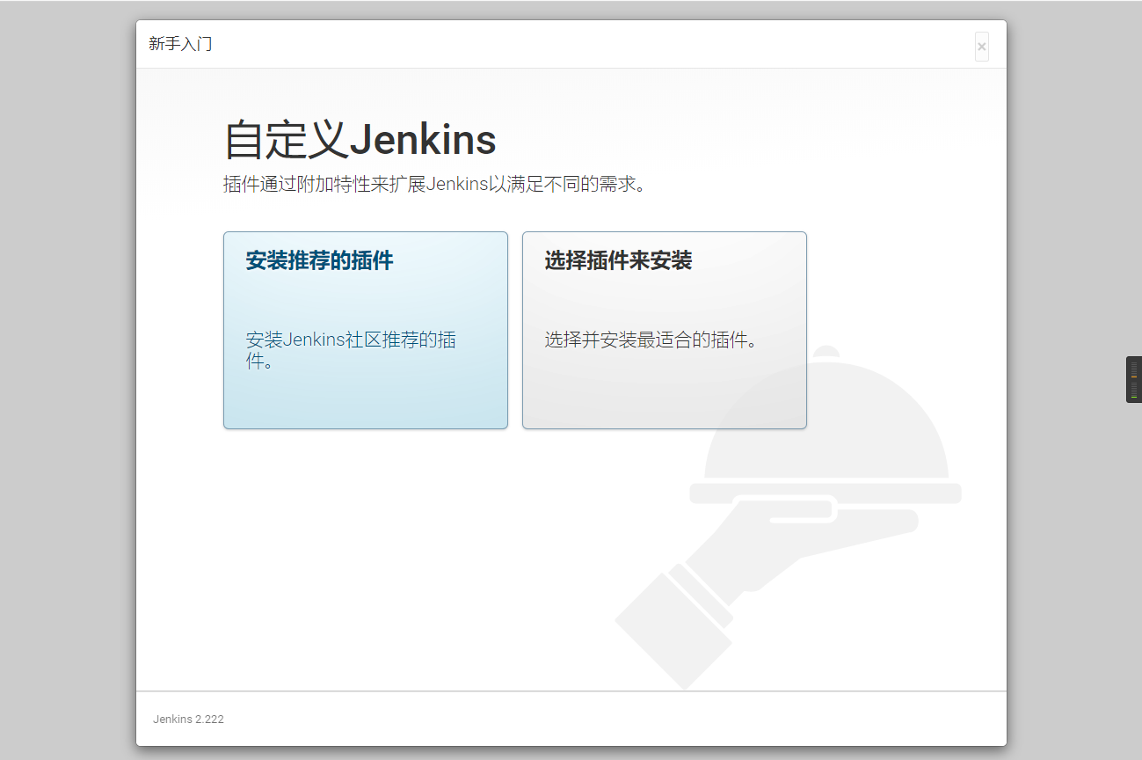The width and height of the screenshot is (1142, 760).
Task: Click the 自定义Jenkins heading
Action: pos(360,140)
